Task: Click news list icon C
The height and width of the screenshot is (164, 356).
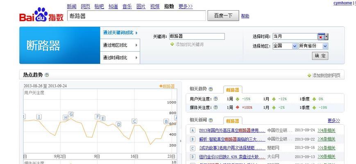Action: point(193,148)
